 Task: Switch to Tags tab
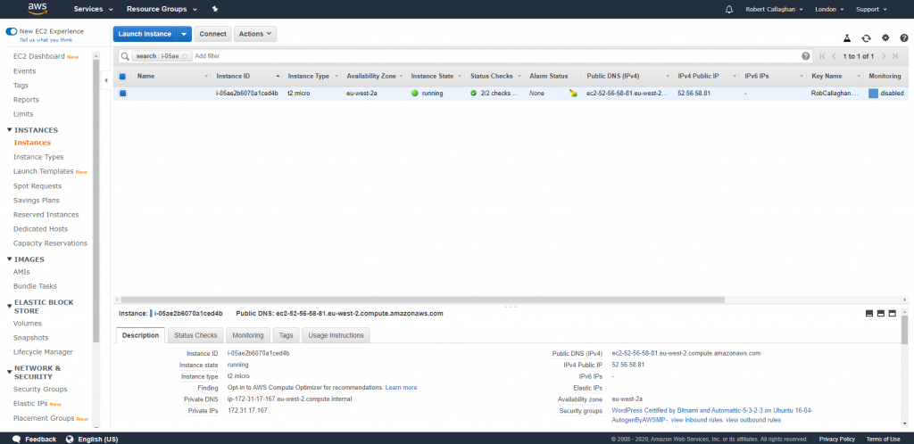(x=286, y=335)
